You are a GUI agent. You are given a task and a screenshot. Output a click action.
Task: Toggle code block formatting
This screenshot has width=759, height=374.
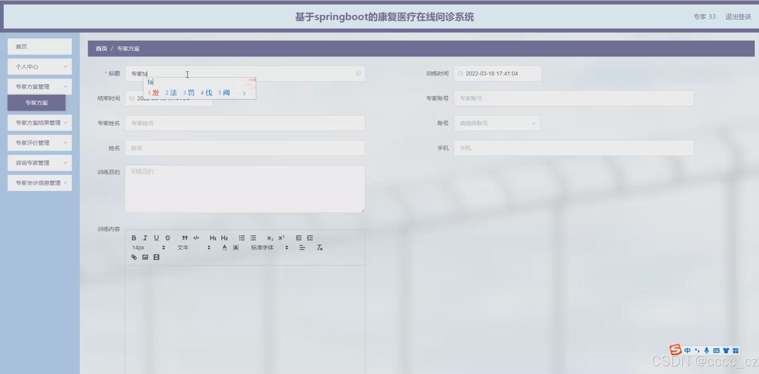pos(196,238)
